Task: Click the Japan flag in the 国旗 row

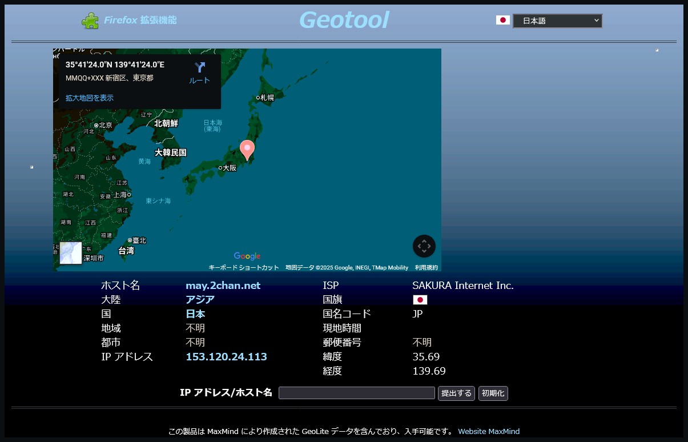Action: coord(420,300)
